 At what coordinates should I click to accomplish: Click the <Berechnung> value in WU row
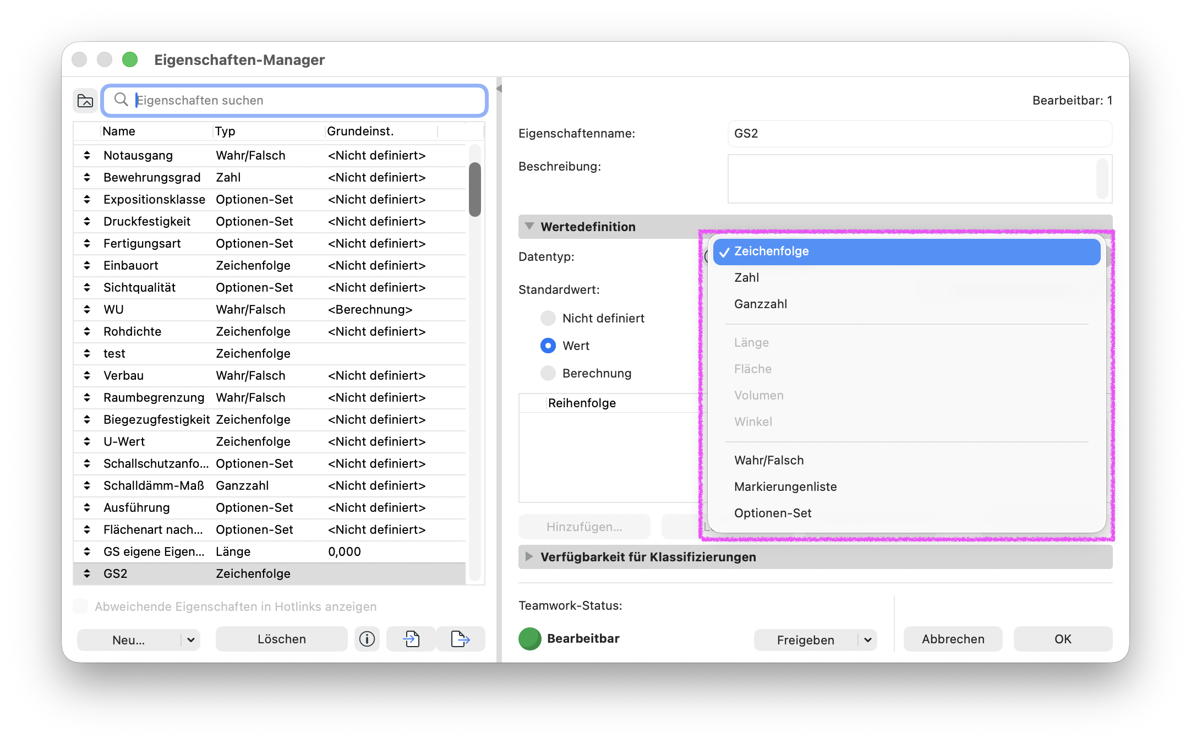point(370,309)
